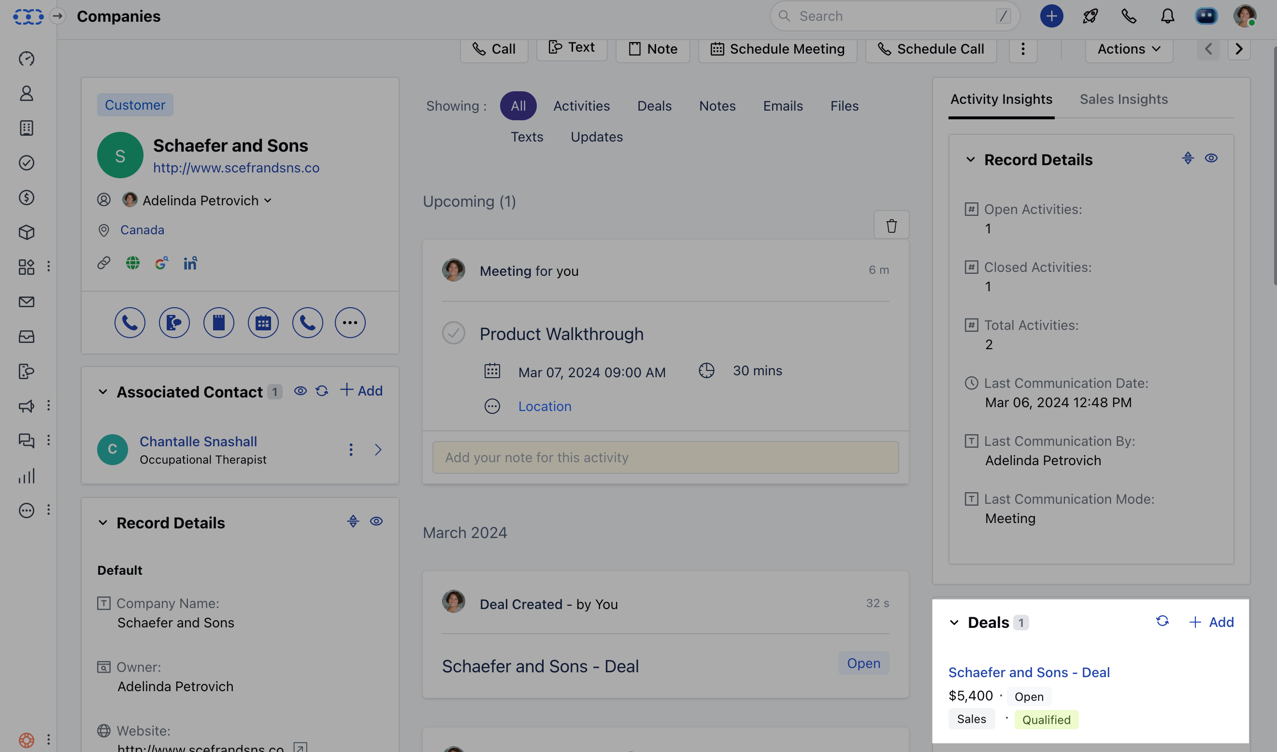This screenshot has height=752, width=1277.
Task: Refresh the Deals panel
Action: (x=1162, y=622)
